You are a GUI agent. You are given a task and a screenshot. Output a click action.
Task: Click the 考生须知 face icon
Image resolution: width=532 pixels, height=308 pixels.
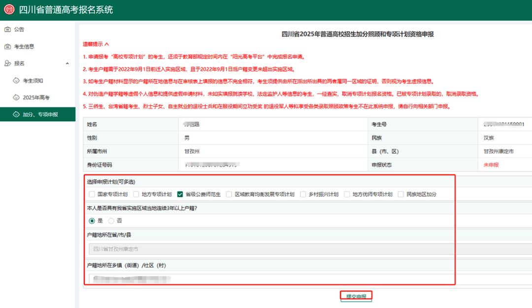(x=16, y=81)
